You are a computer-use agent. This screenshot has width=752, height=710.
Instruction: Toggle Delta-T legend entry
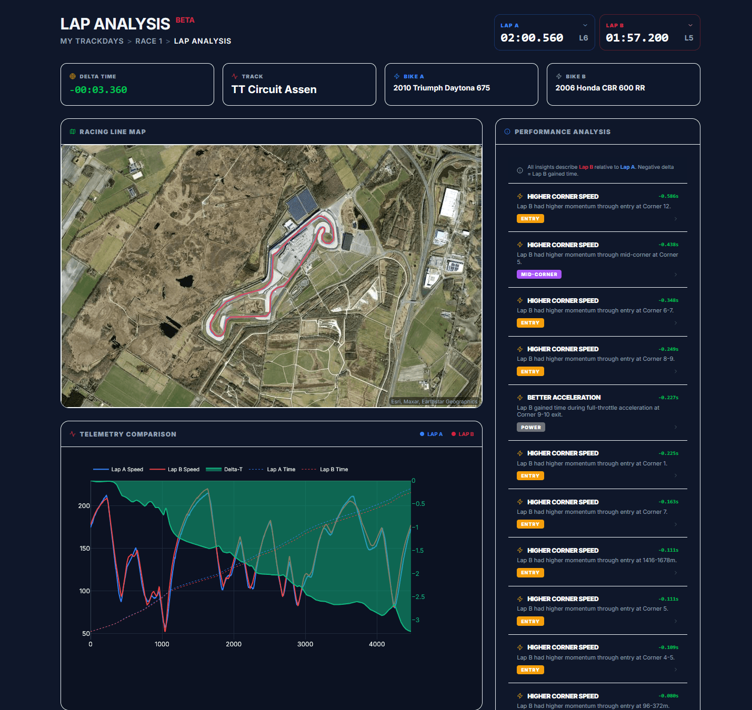point(224,469)
